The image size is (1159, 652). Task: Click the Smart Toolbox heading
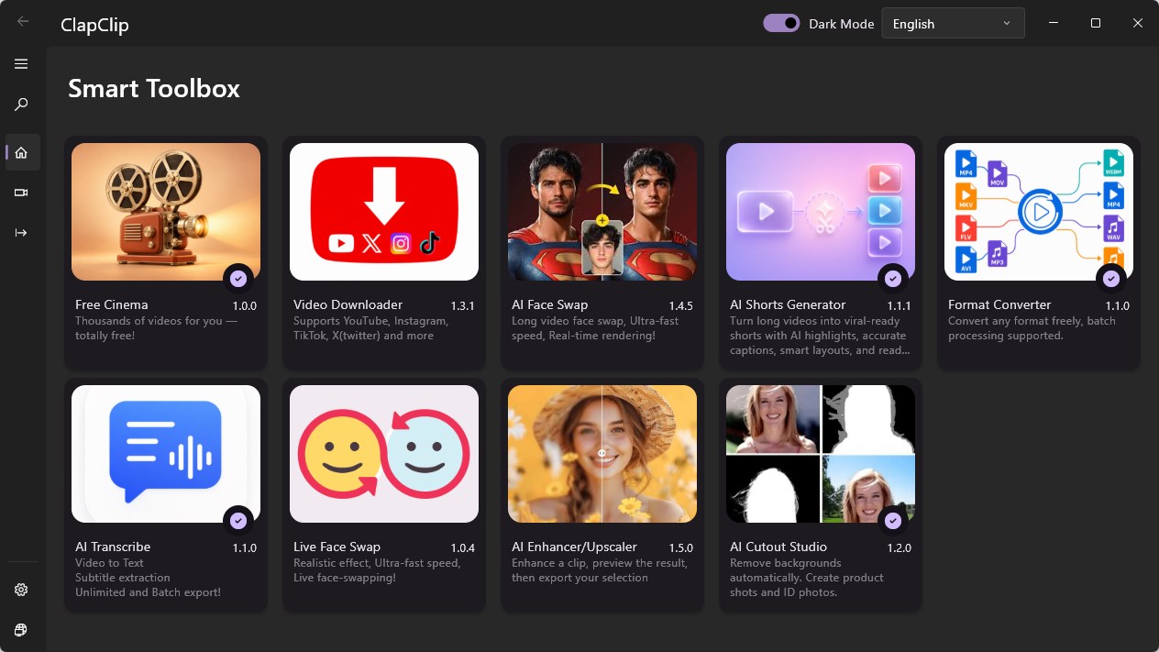[154, 88]
